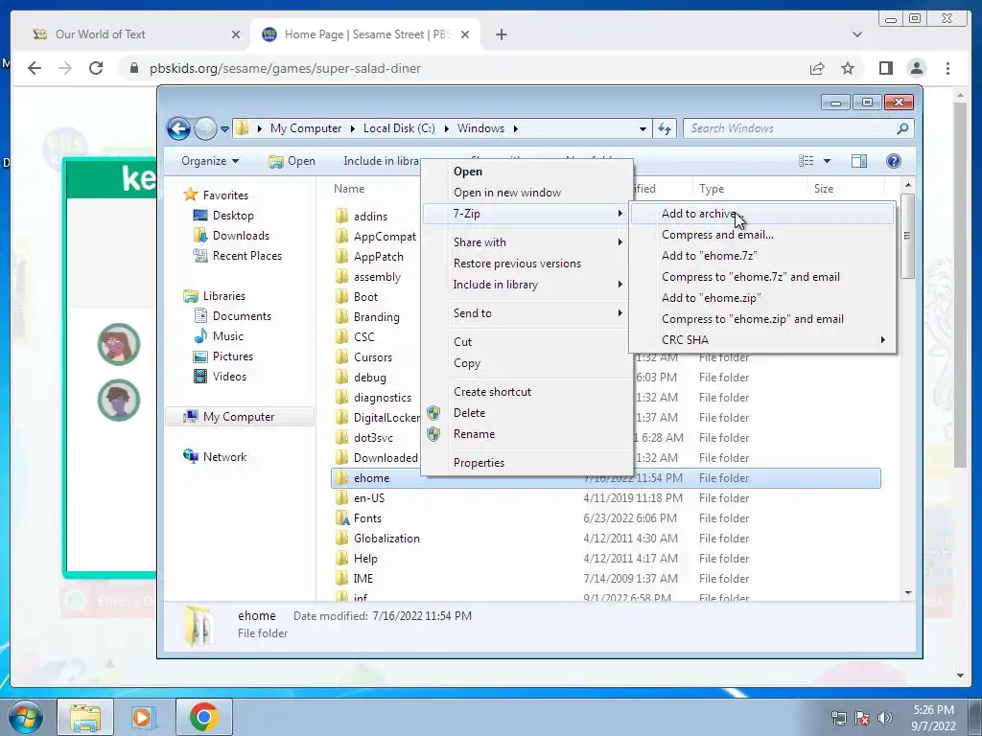This screenshot has width=982, height=736.
Task: Select Compress to "ehome.zip" and email
Action: [762, 319]
